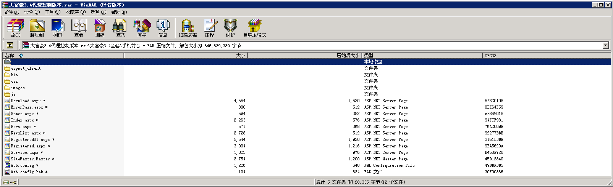The image size is (613, 187).
Task: Click the Extract To (解压到) icon
Action: tap(37, 28)
